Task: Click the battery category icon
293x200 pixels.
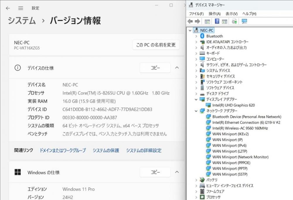Action: point(202,180)
